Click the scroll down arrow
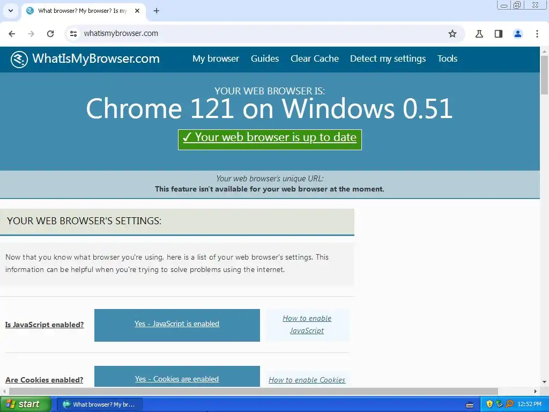549x412 pixels. pos(544,381)
